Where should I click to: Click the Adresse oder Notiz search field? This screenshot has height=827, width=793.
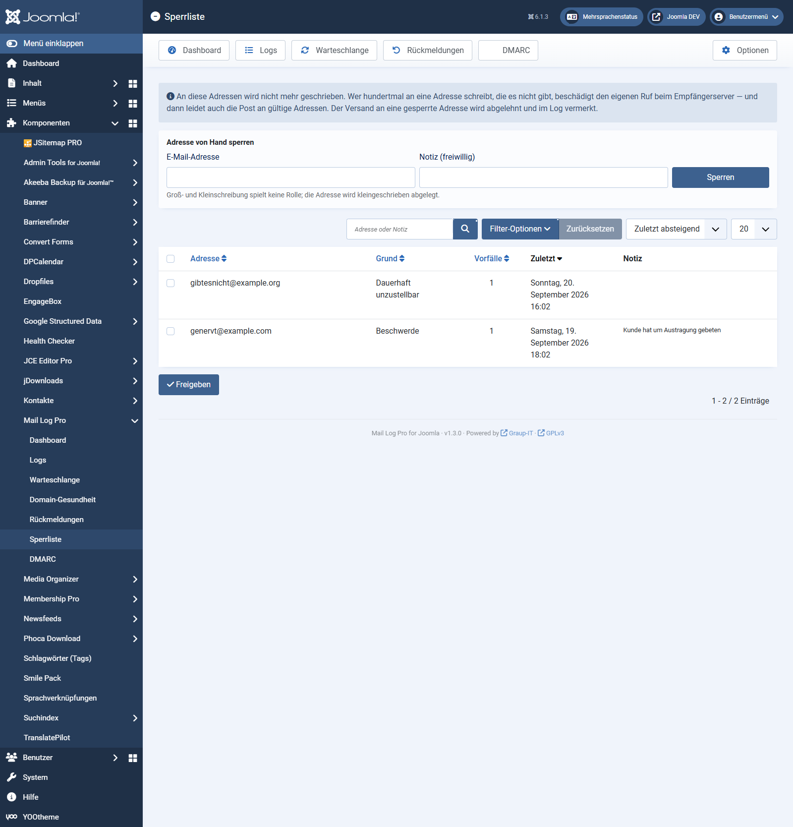[400, 229]
